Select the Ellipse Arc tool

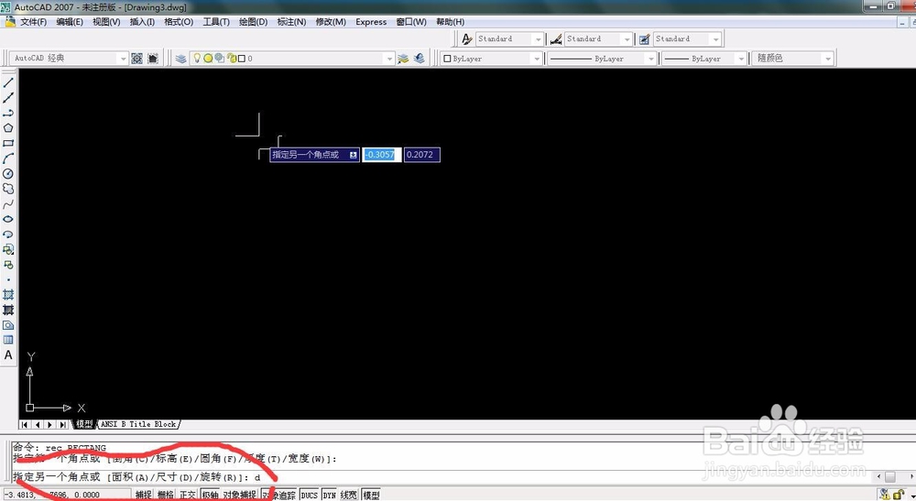coord(8,234)
